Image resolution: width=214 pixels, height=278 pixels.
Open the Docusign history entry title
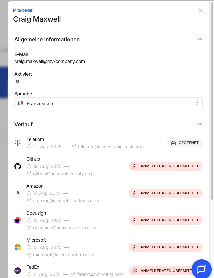36,213
